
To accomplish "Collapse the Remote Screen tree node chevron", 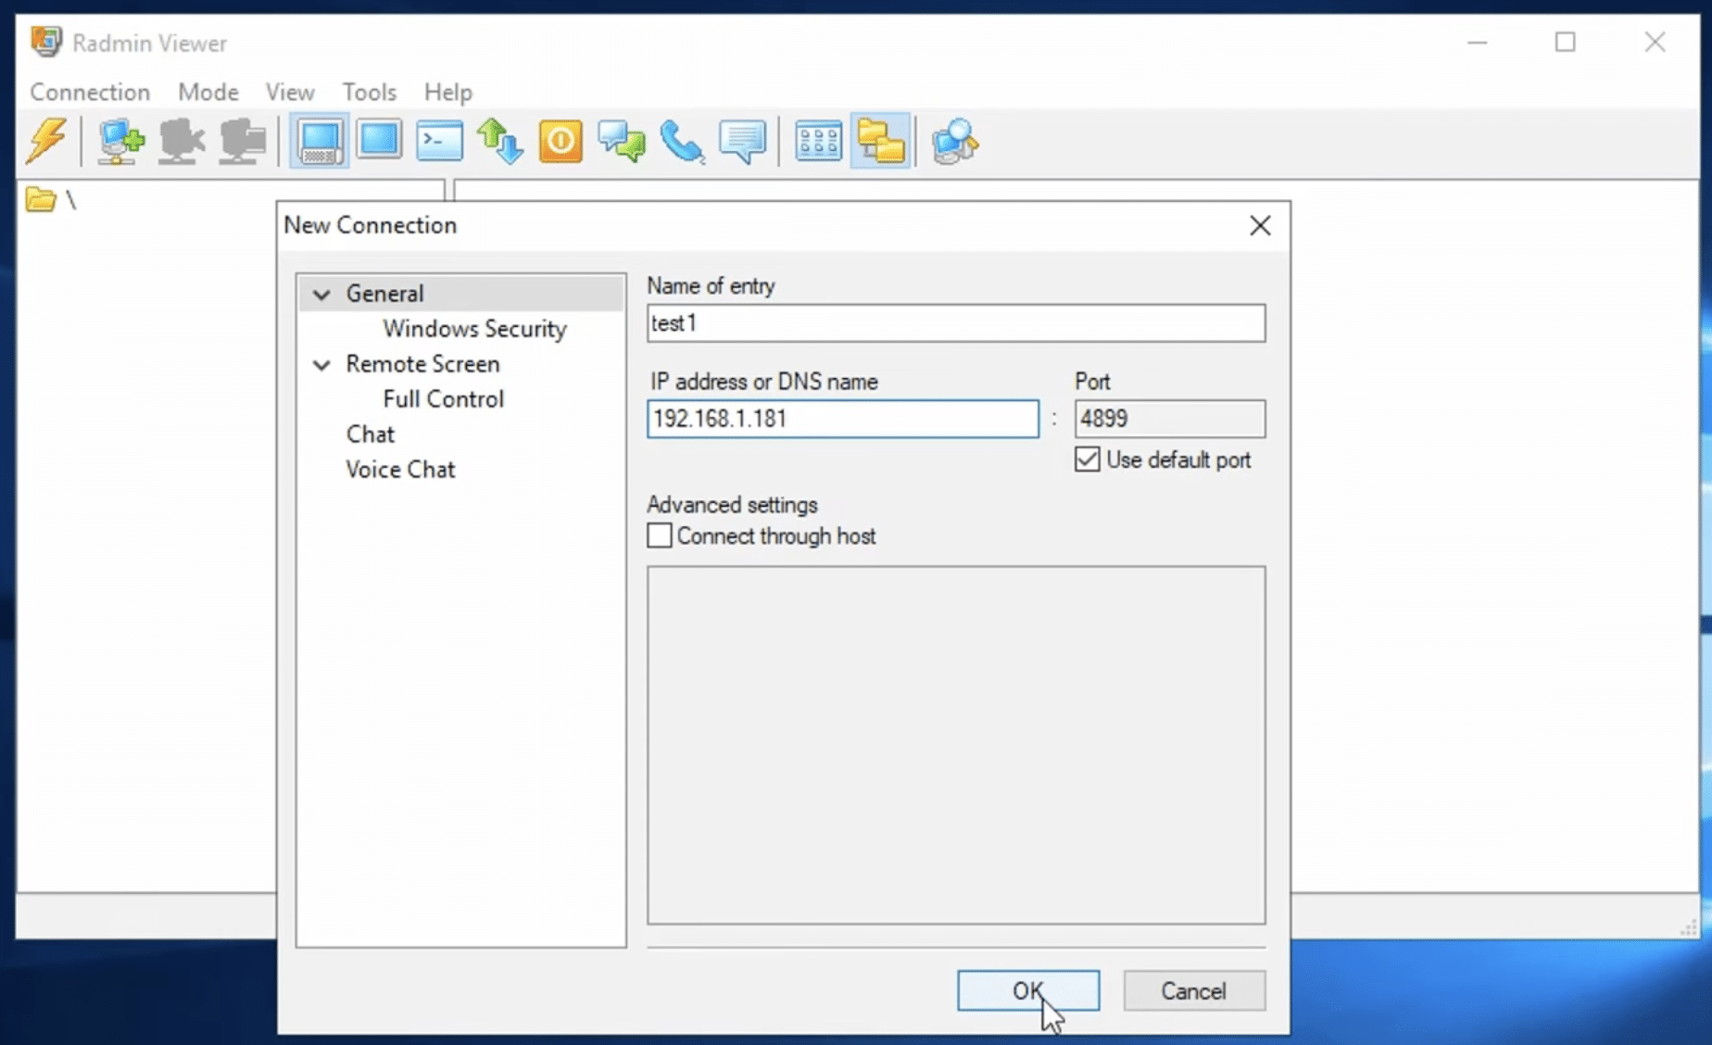I will click(x=321, y=365).
